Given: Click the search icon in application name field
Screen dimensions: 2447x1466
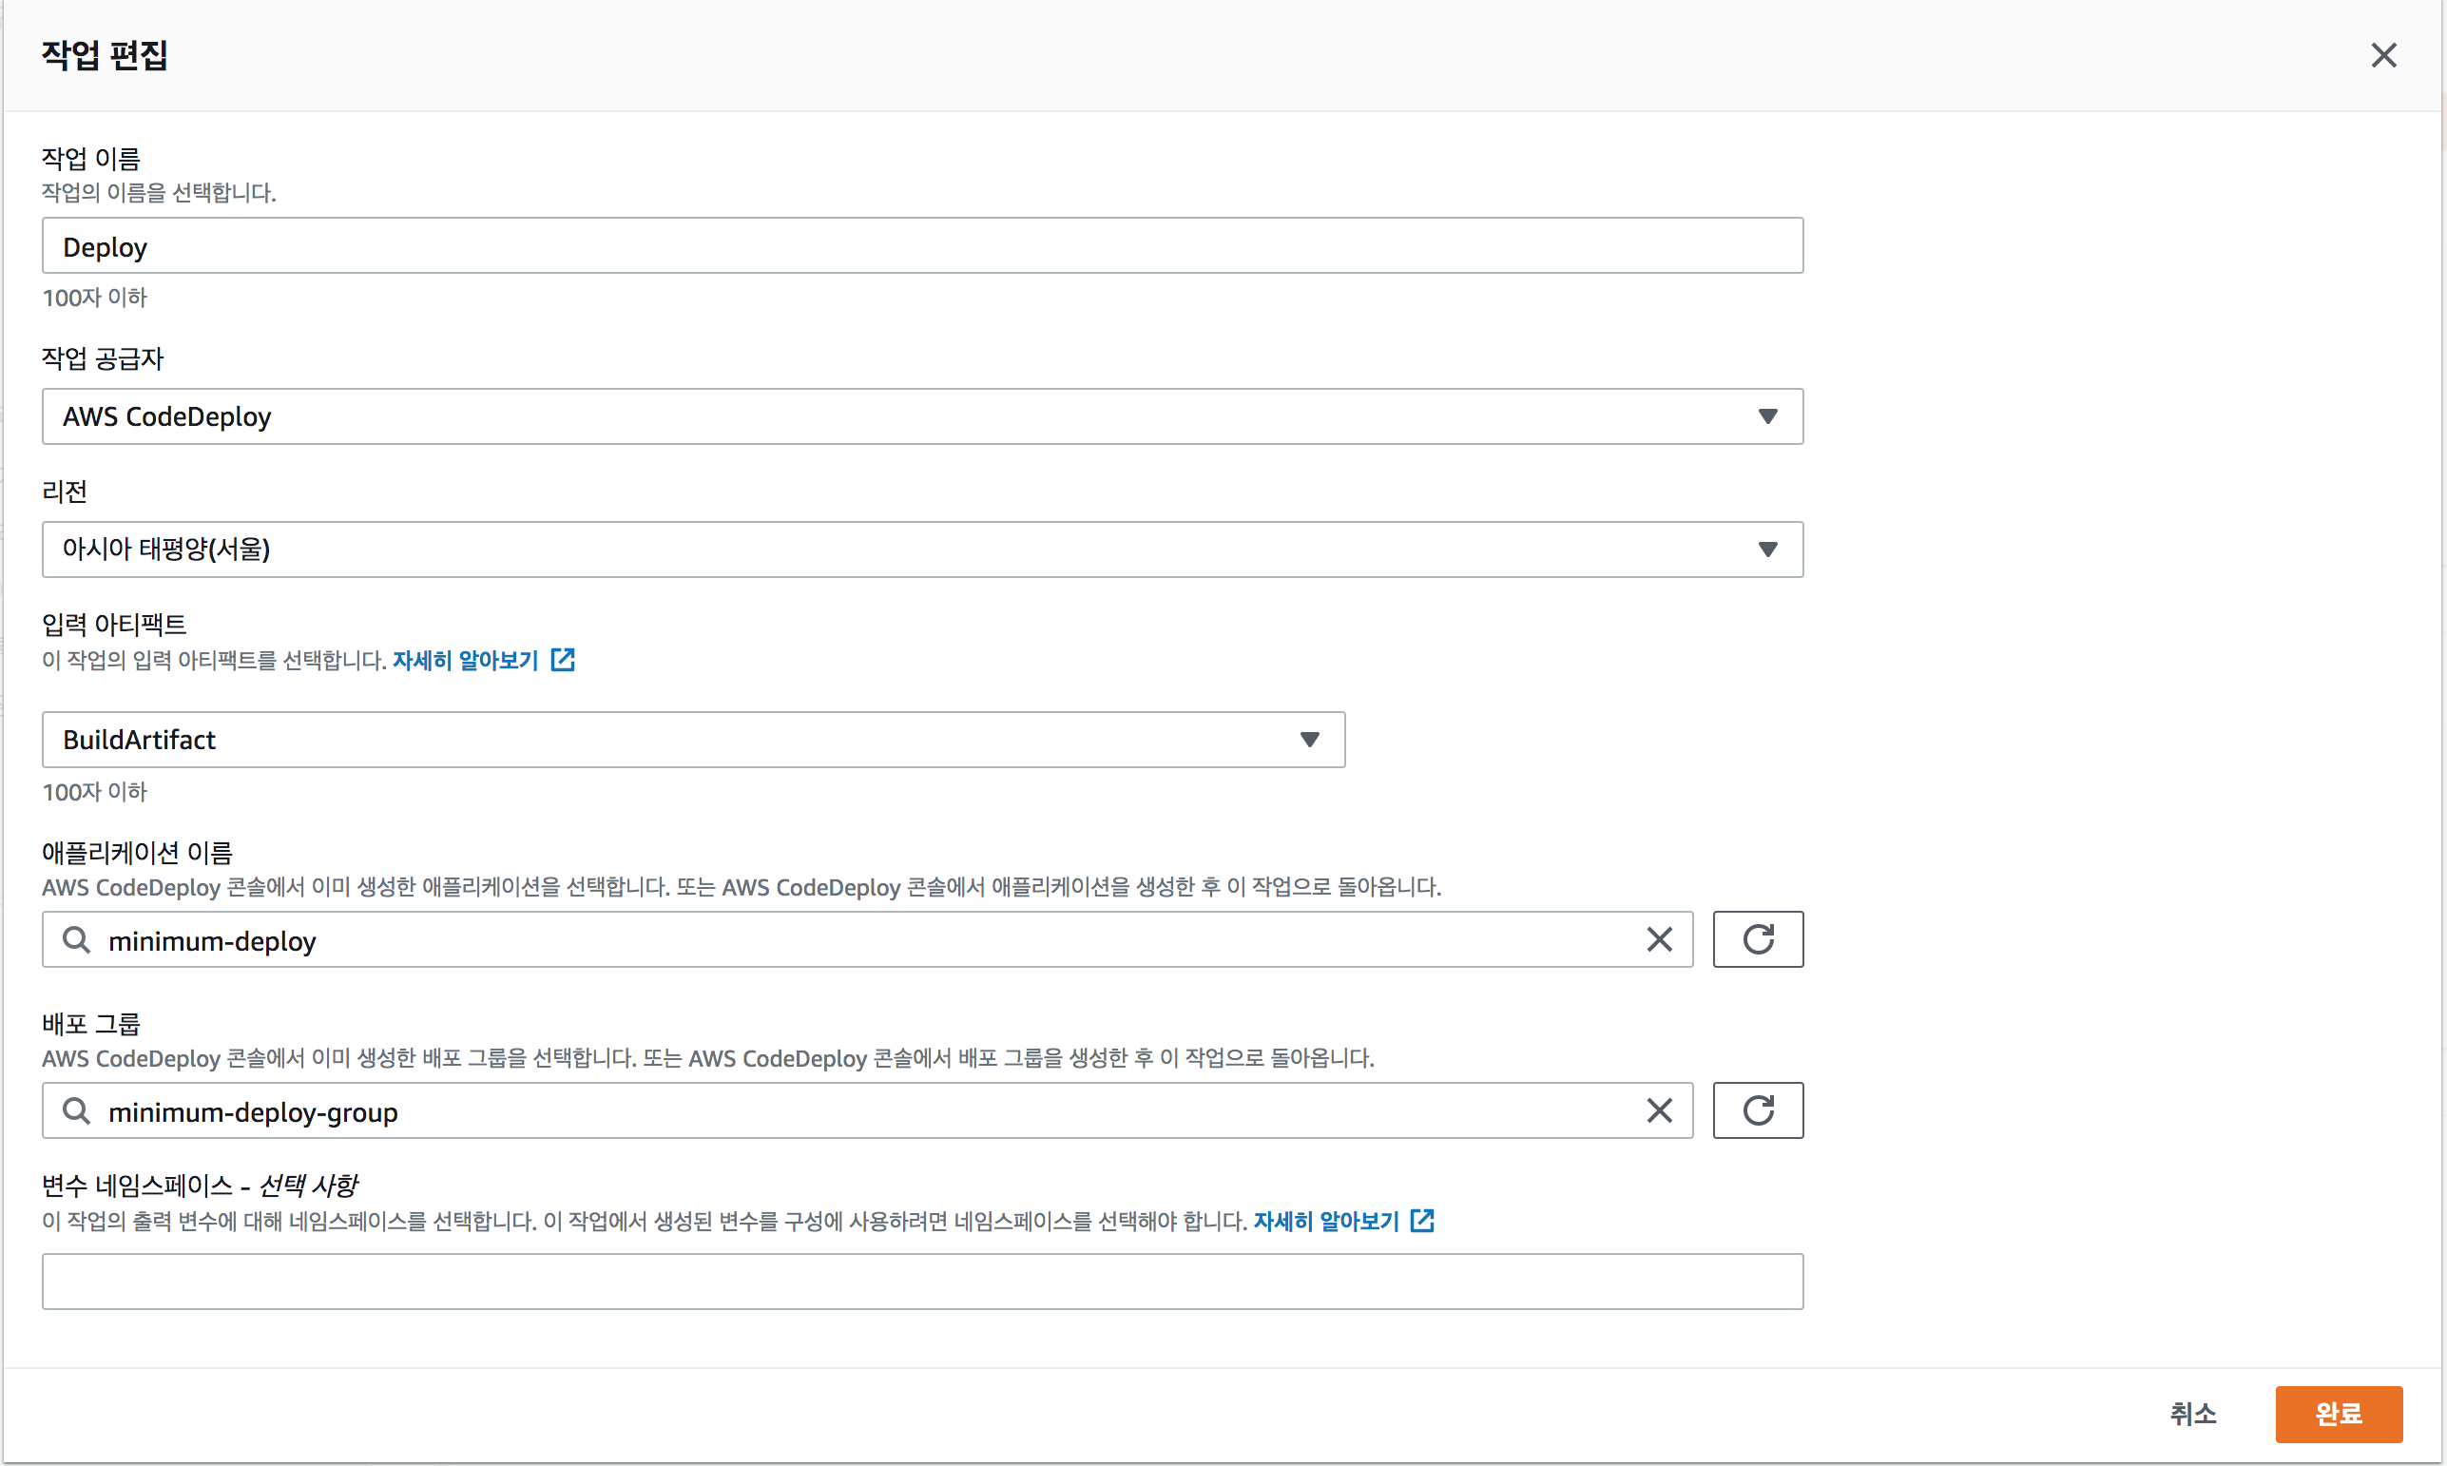Looking at the screenshot, I should click(x=76, y=939).
